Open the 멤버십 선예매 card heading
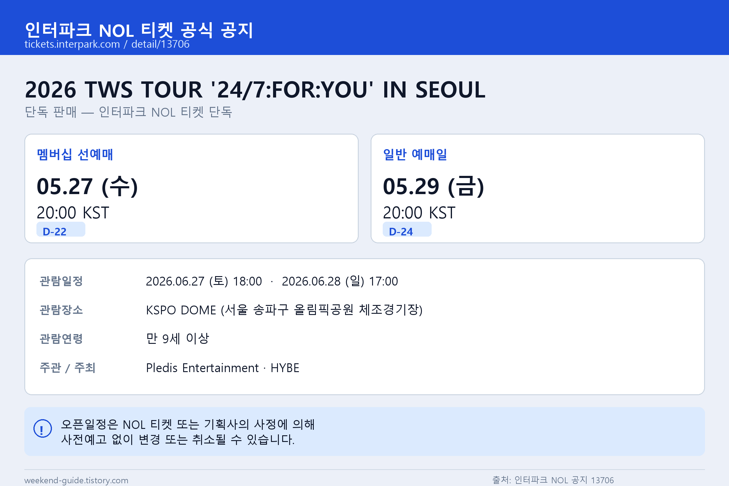Viewport: 729px width, 486px height. [75, 154]
